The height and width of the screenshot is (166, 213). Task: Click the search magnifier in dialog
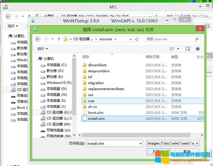(x=197, y=39)
